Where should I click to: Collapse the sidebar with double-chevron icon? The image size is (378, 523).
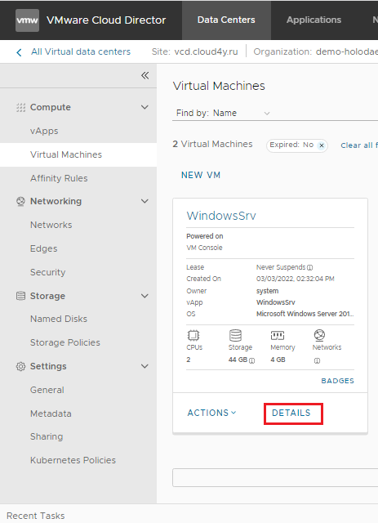point(145,75)
